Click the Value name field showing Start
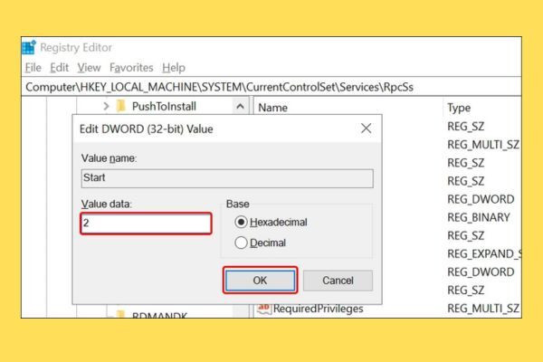 (x=227, y=178)
